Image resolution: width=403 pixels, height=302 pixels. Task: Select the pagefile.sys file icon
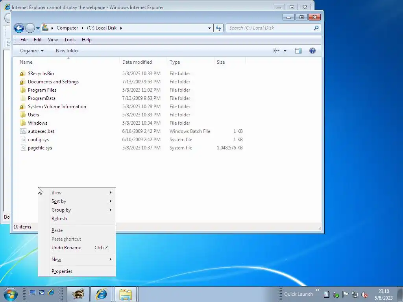[23, 148]
